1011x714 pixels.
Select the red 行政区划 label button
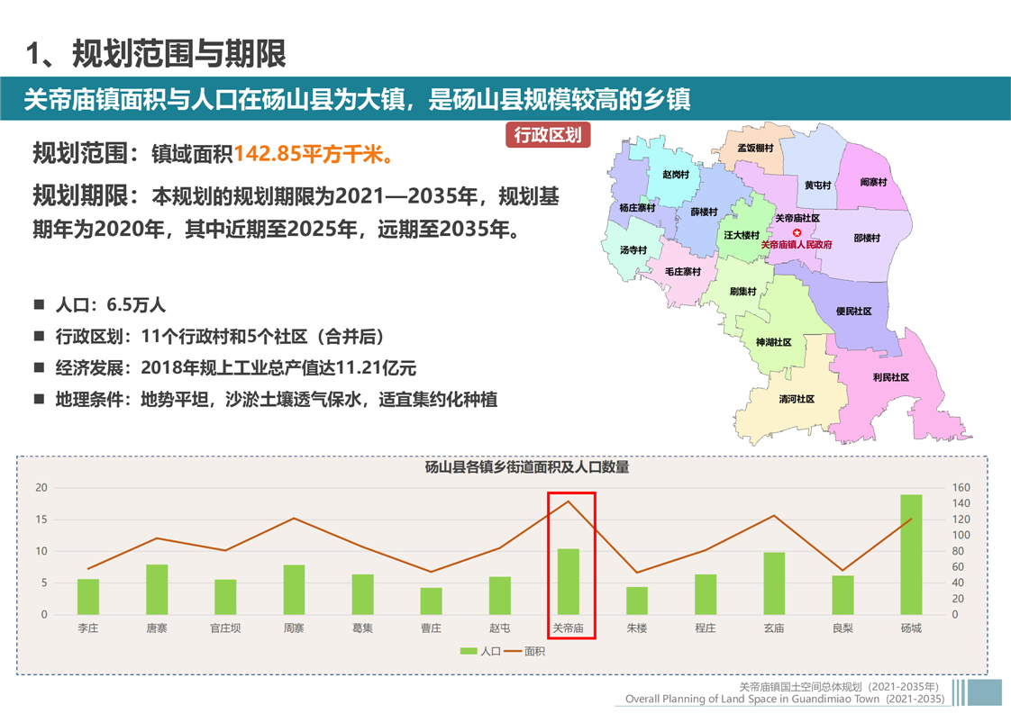click(547, 136)
